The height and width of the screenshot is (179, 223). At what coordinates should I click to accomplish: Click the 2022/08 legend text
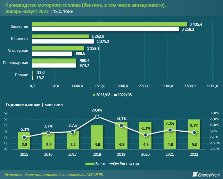[x=125, y=95]
